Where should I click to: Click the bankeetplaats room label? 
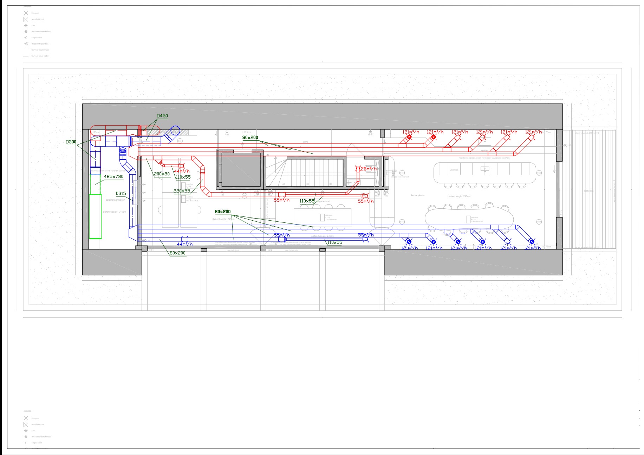(x=418, y=195)
